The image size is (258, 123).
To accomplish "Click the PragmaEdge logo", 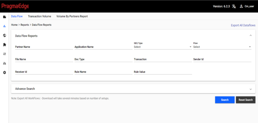I will 15,6.
